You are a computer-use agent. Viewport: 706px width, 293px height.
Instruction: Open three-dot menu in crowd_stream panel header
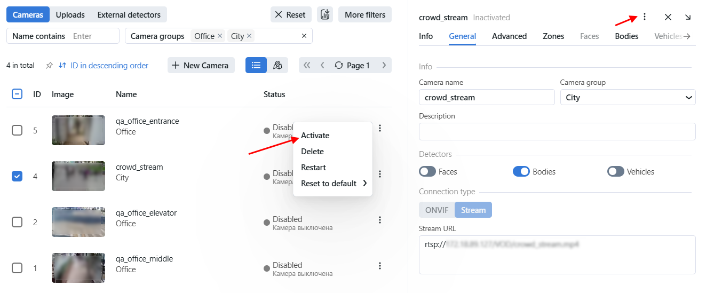point(644,17)
